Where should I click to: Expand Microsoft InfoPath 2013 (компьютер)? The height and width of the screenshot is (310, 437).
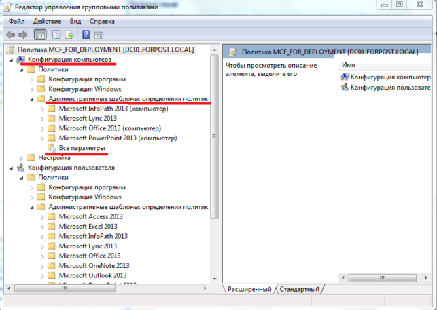pos(42,109)
